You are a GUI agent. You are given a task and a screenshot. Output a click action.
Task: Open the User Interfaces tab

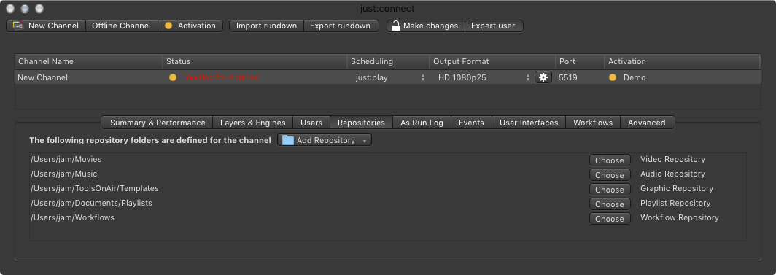[529, 122]
